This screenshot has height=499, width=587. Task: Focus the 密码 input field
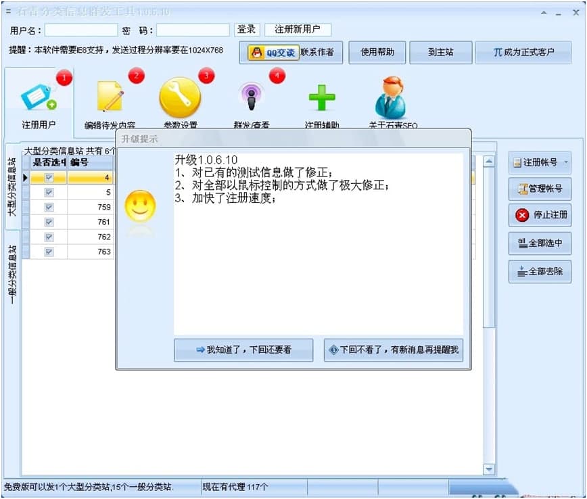[193, 30]
